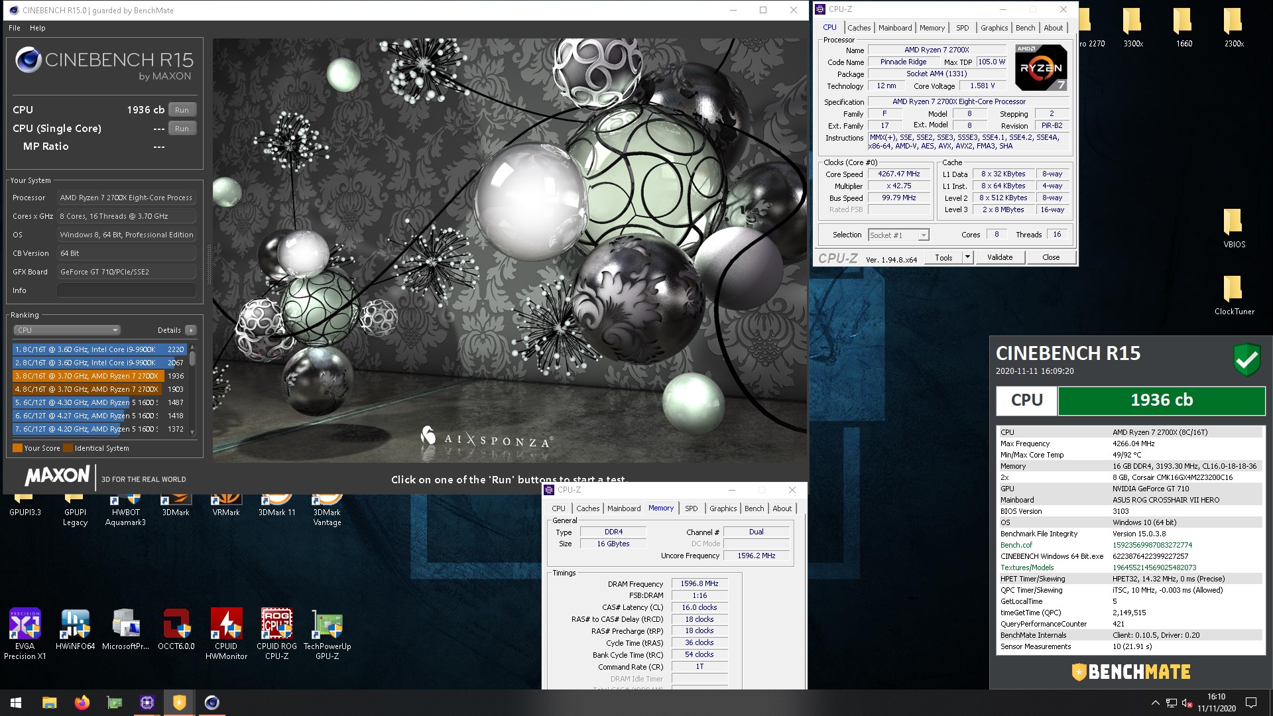The image size is (1273, 716).
Task: Open the Cinebench Help menu
Action: pos(38,28)
